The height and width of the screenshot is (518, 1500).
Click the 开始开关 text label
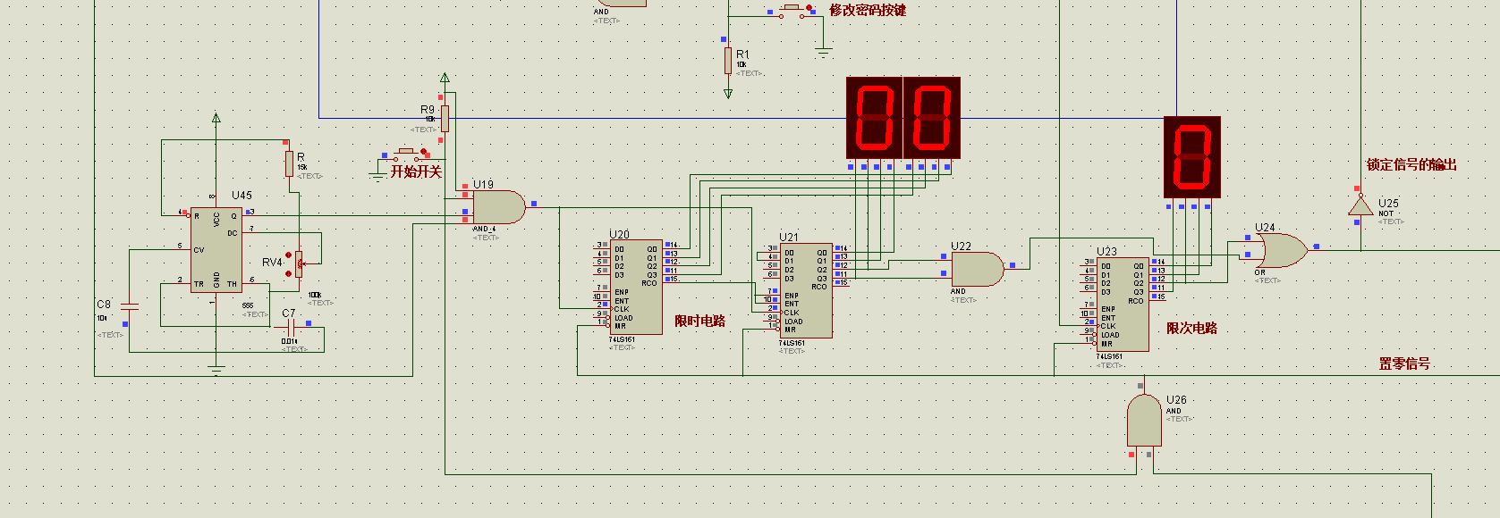pos(416,171)
